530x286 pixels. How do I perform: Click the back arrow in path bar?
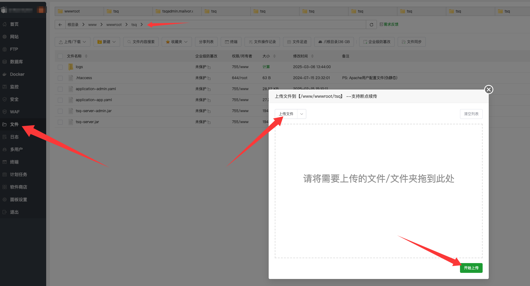click(60, 25)
